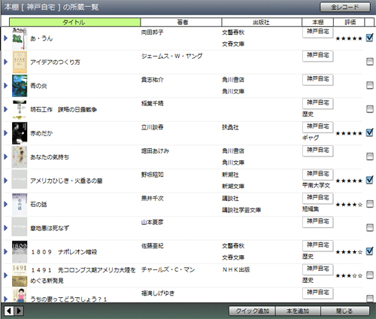
Task: Uncheck the checkbox for 赤めだか
Action: point(370,132)
